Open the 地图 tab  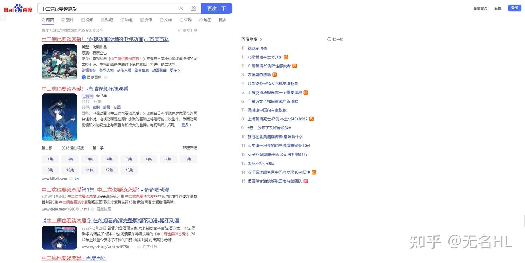click(205, 20)
